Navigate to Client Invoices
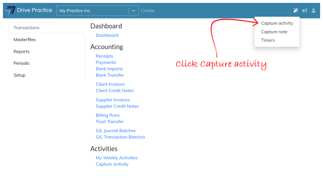 pyautogui.click(x=110, y=84)
